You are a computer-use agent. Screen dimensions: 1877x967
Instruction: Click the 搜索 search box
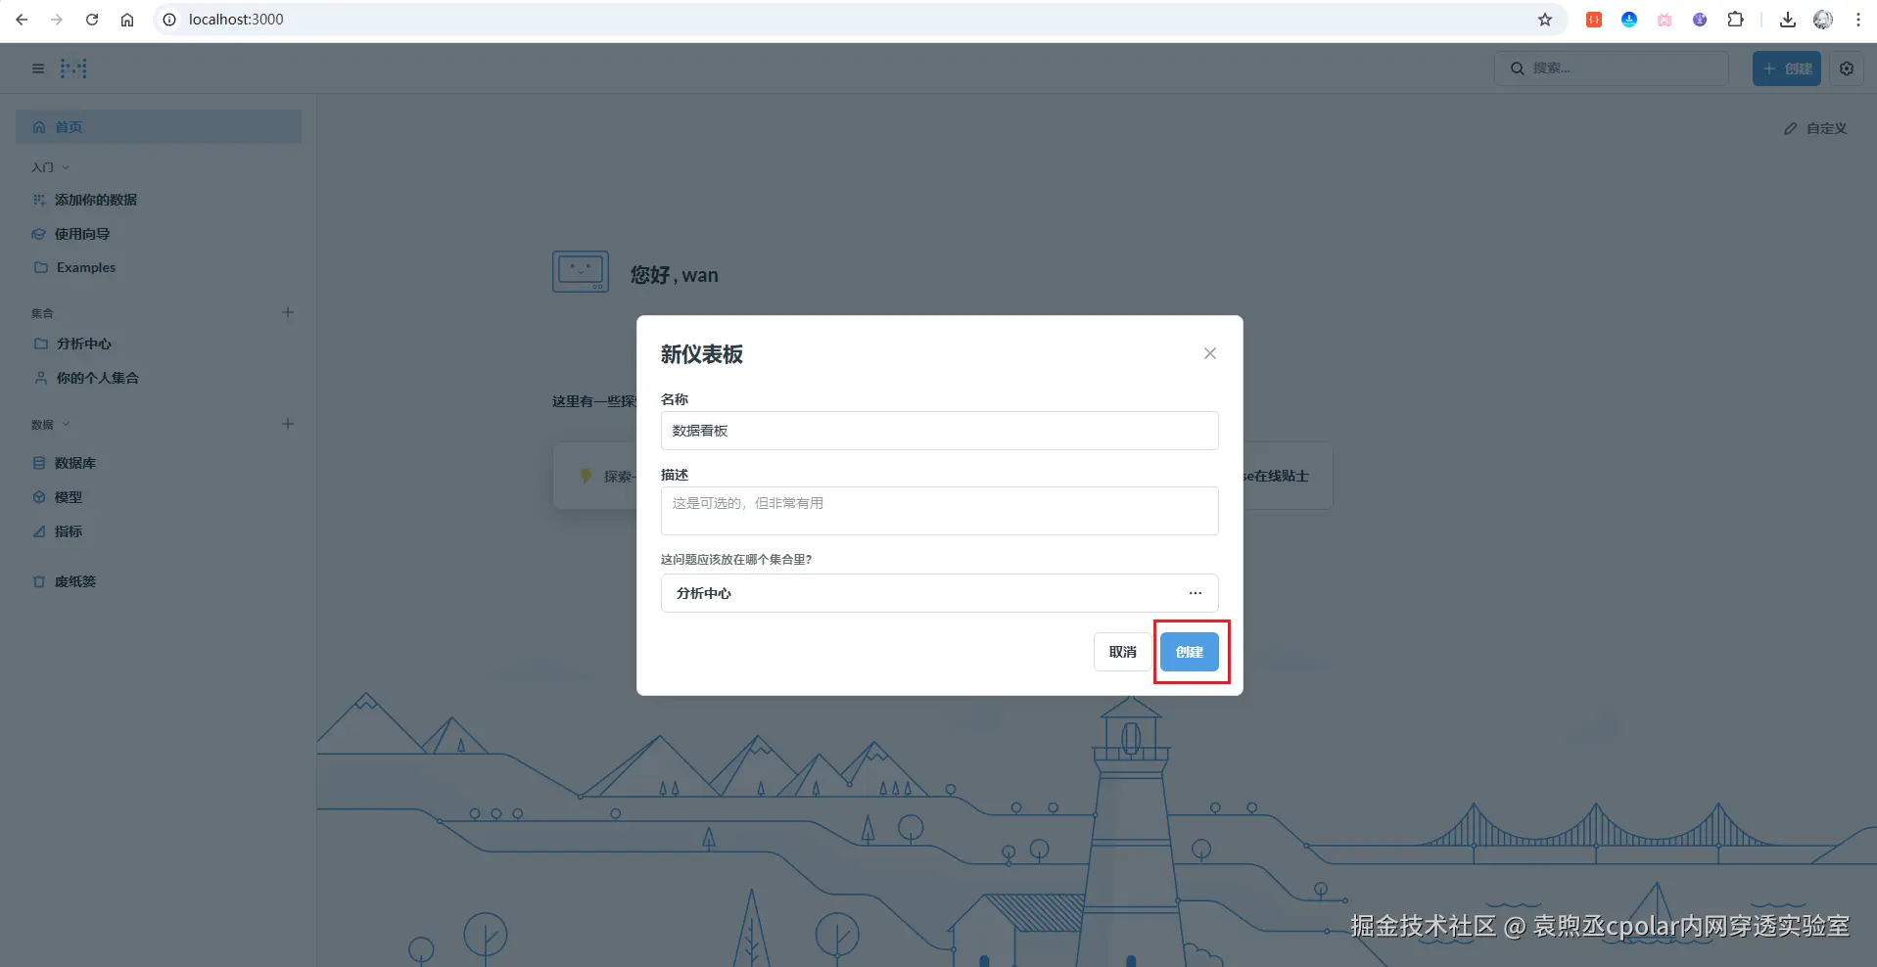click(1611, 69)
